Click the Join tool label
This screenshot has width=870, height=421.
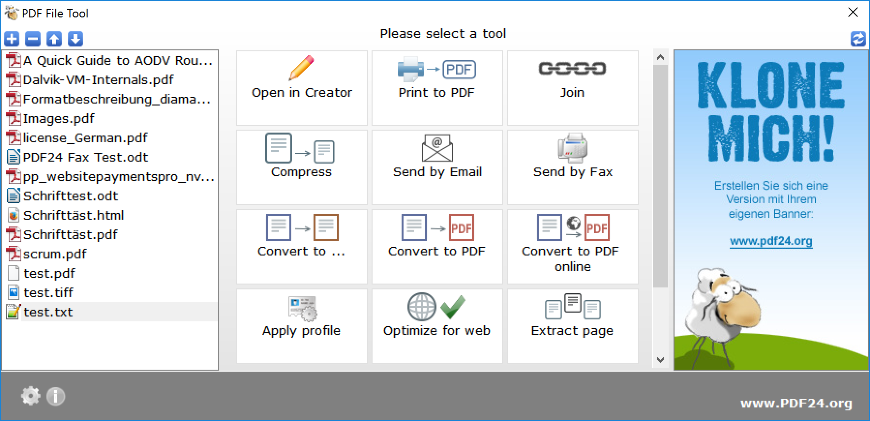coord(572,92)
